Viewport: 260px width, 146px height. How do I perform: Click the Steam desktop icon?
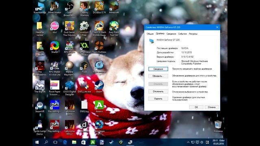point(99,86)
